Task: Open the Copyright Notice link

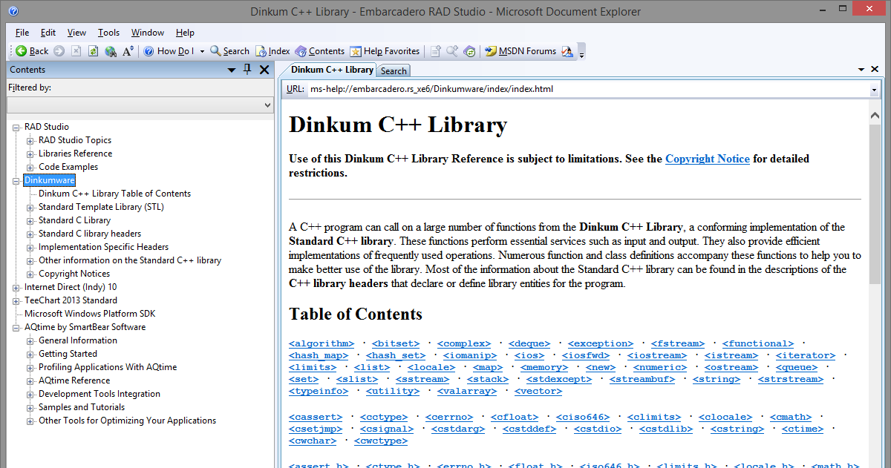Action: (708, 159)
